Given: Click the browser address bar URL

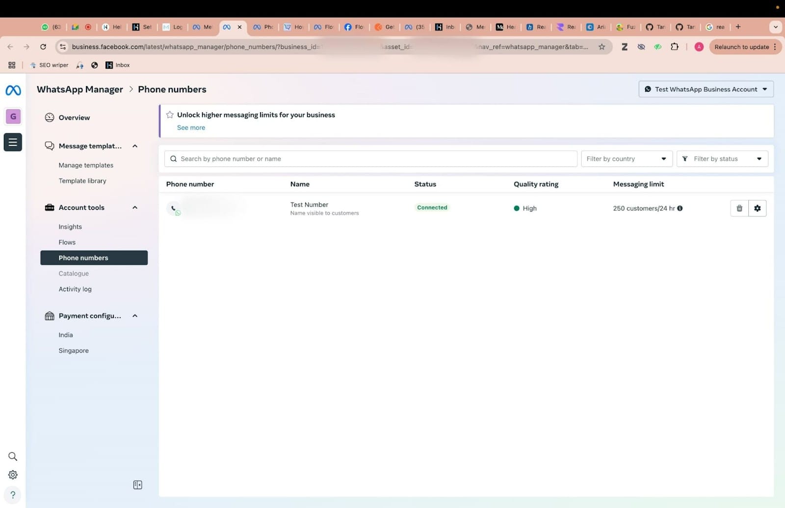Looking at the screenshot, I should point(330,47).
